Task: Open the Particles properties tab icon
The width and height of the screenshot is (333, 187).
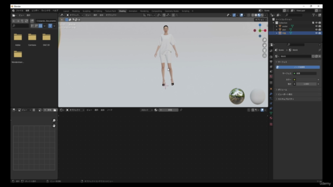Action: click(x=271, y=99)
